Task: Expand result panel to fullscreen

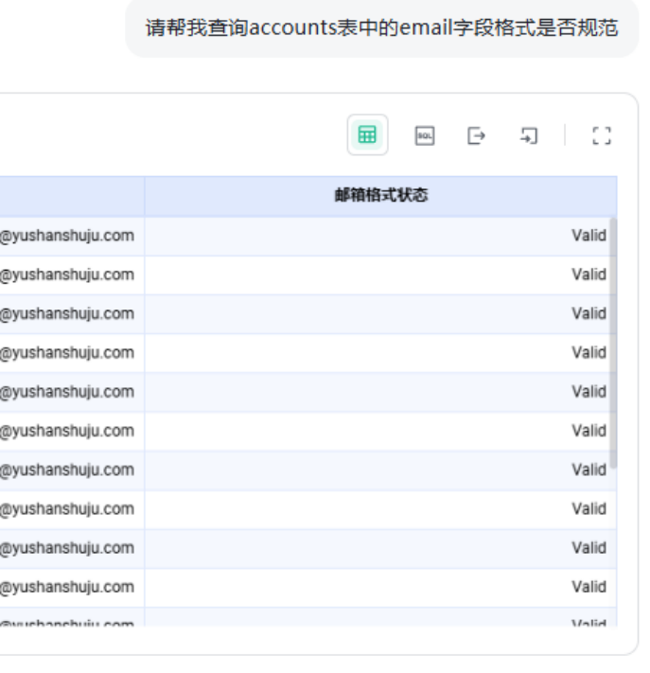Action: [x=601, y=135]
